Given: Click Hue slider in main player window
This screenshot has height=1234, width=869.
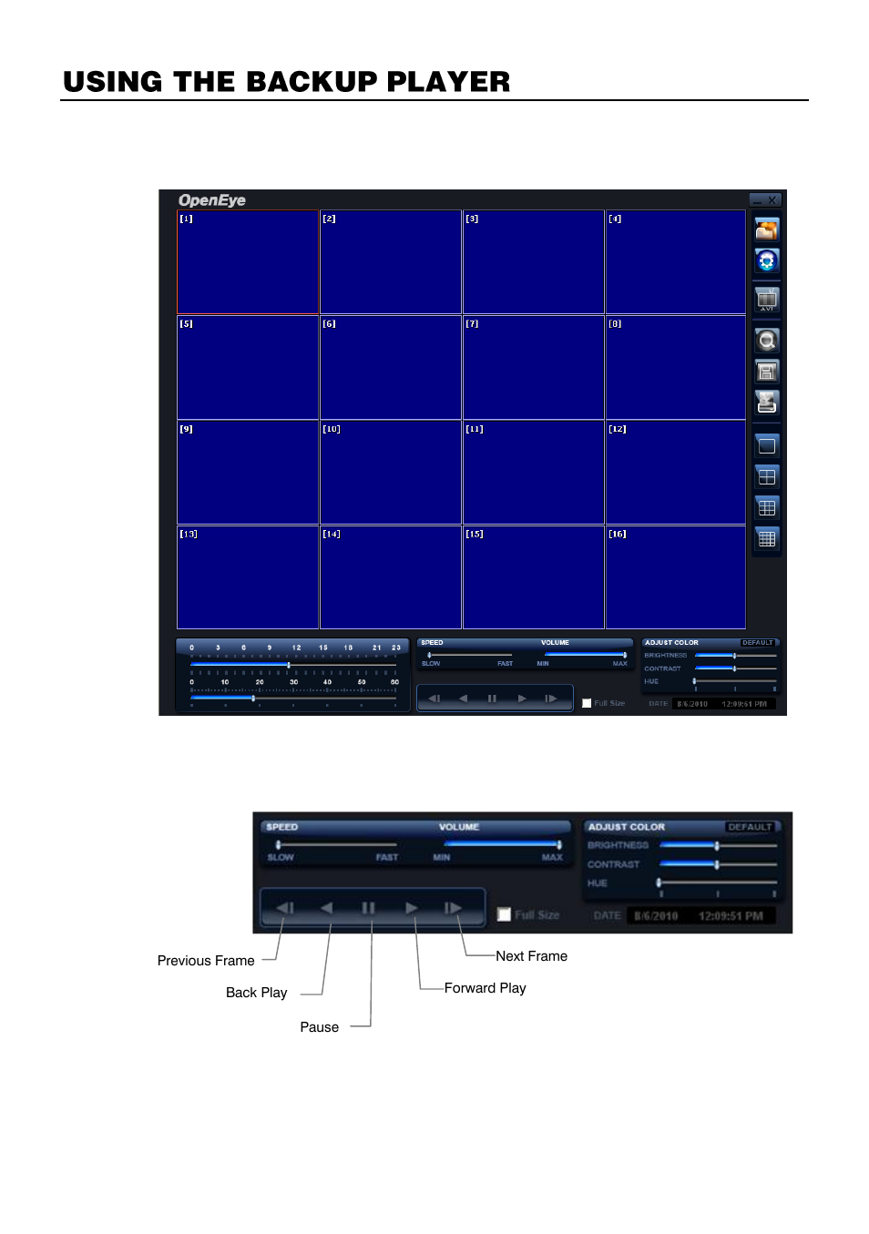Looking at the screenshot, I should 735,681.
